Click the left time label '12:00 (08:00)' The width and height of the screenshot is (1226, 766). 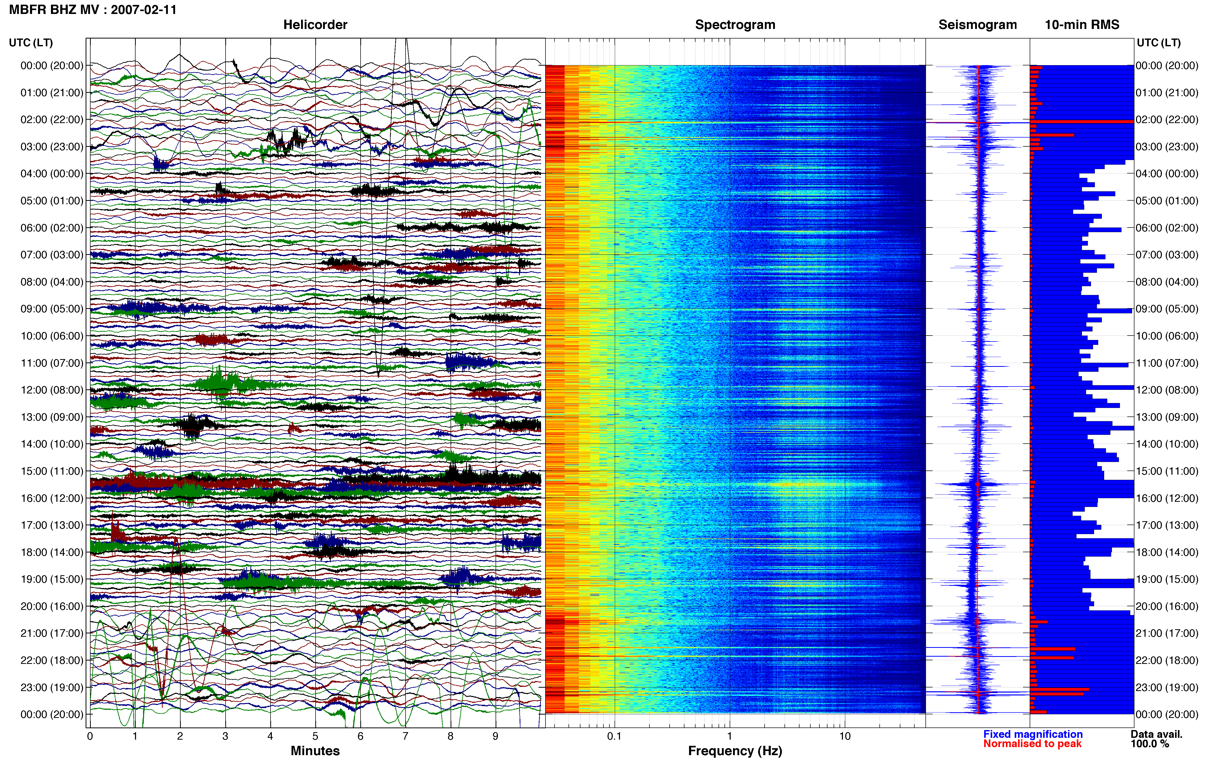coord(52,390)
